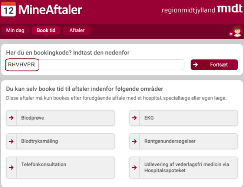
Task: Click the arrow icon beside Telefonkonsultation
Action: pyautogui.click(x=11, y=167)
